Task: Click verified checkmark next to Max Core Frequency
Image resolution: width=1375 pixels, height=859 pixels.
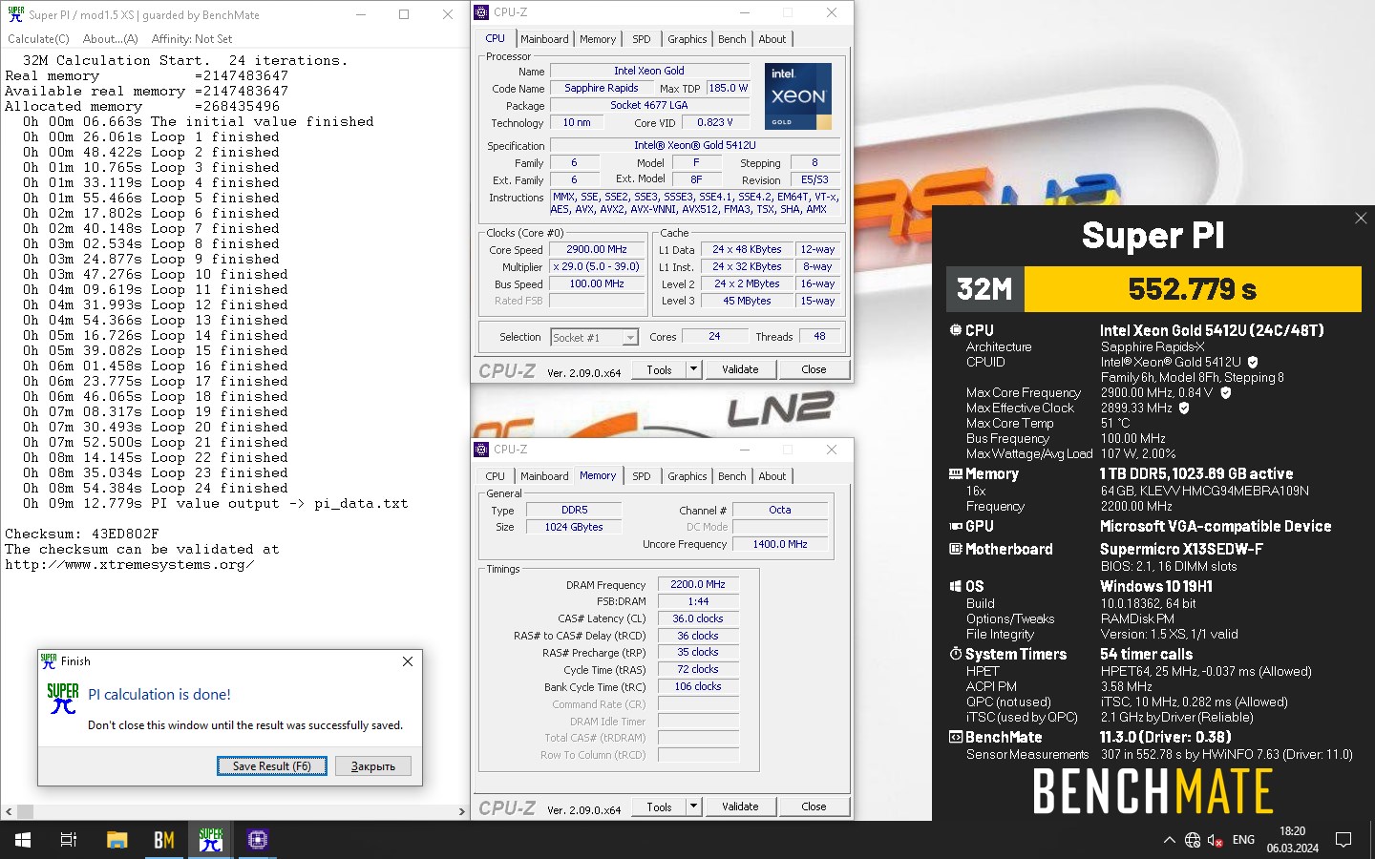Action: [x=1226, y=392]
